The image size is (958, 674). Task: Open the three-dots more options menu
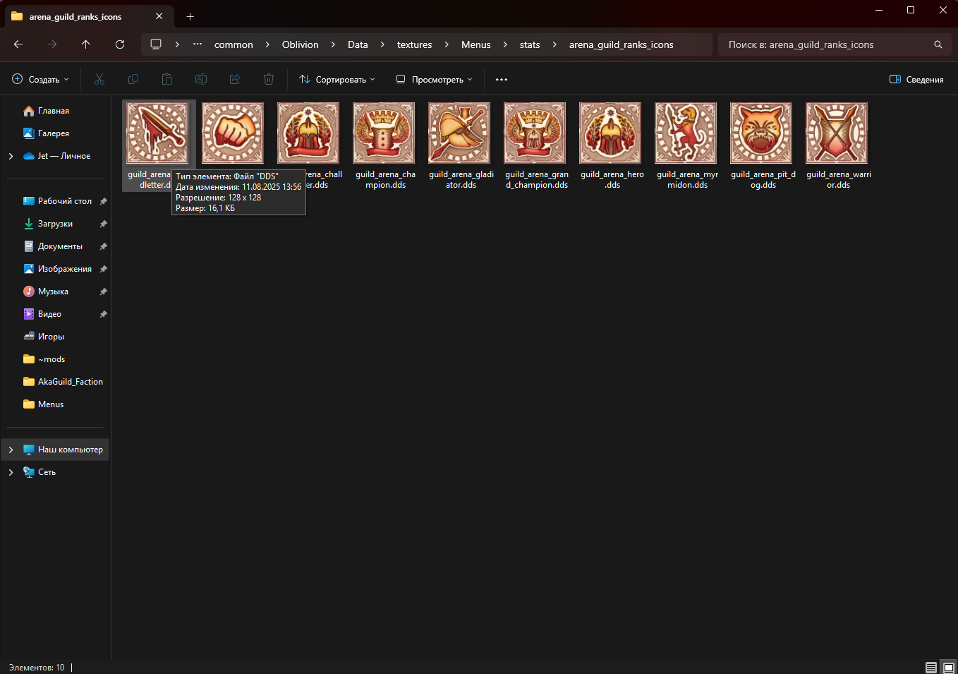(x=502, y=80)
